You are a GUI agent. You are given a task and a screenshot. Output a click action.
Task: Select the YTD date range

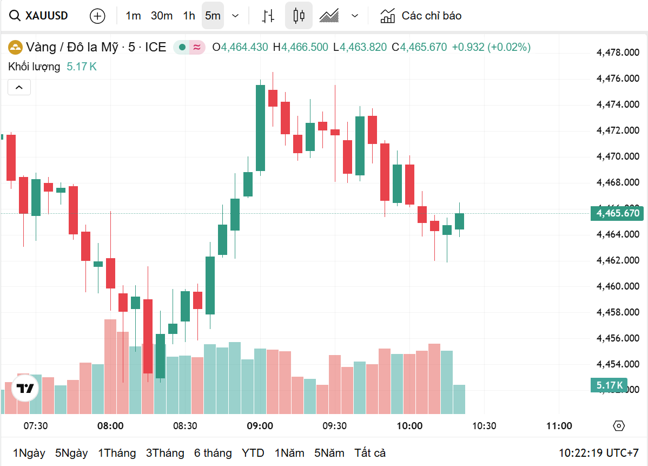click(253, 453)
